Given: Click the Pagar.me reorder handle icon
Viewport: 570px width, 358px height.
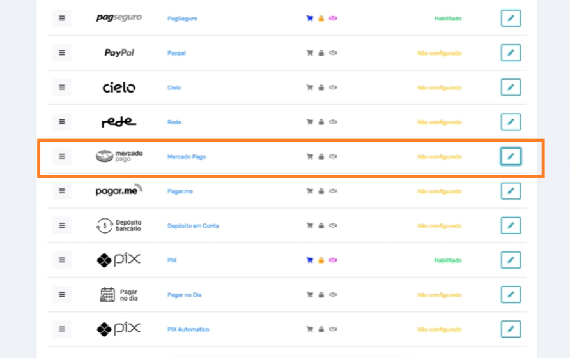Looking at the screenshot, I should [62, 191].
